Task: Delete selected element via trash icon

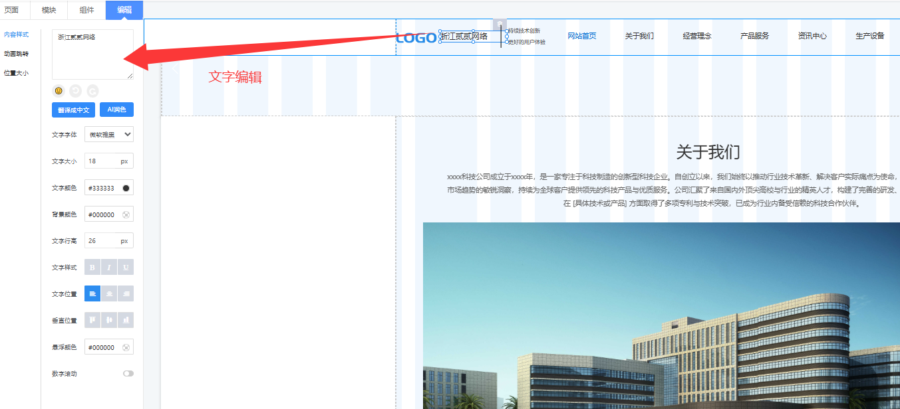Action: tap(500, 25)
